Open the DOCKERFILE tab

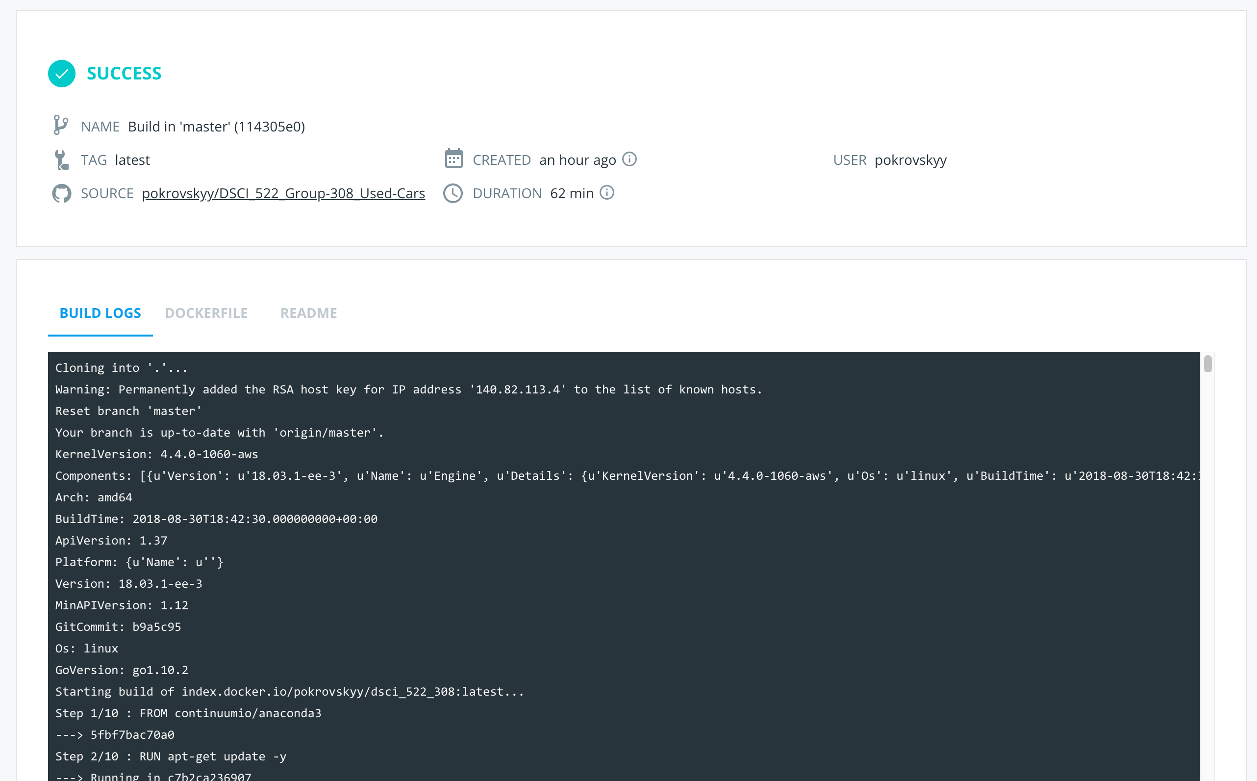point(206,313)
